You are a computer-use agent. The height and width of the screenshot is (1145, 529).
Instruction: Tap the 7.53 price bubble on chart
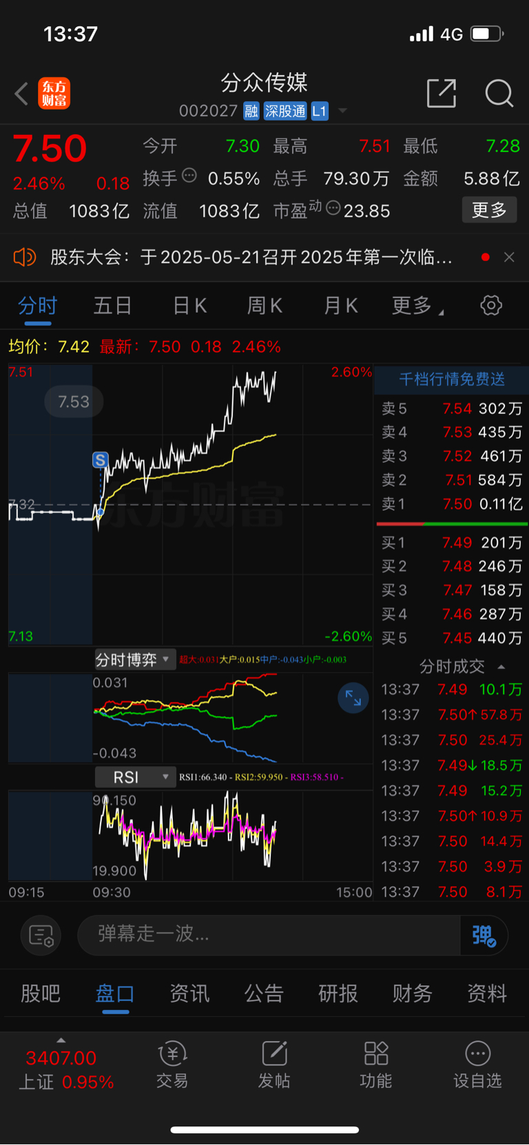tap(74, 401)
